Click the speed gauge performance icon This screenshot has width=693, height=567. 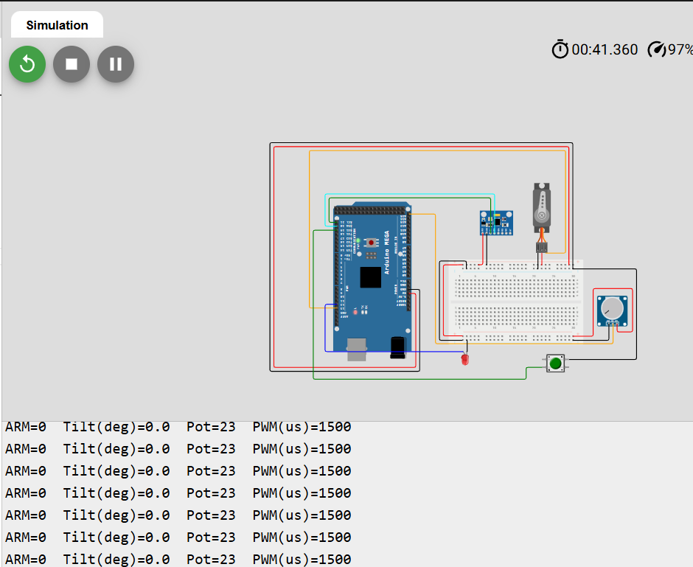[x=656, y=49]
